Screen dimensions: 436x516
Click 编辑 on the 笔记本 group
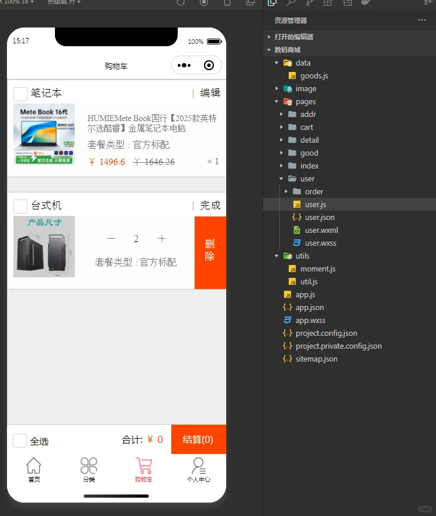[x=210, y=93]
